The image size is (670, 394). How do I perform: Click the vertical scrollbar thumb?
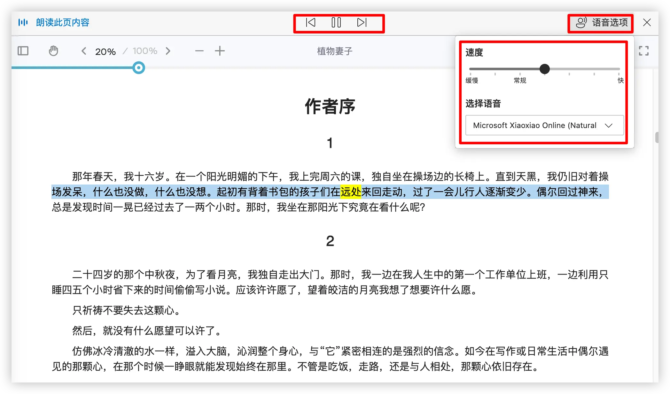pyautogui.click(x=657, y=138)
